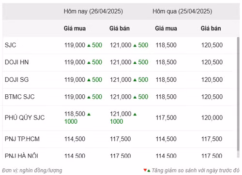This screenshot has height=175, width=242.
Task: Select the DOJI SG row label
Action: click(16, 80)
